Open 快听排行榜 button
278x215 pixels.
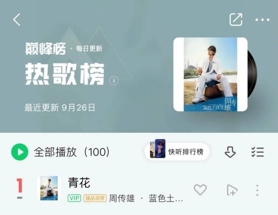pyautogui.click(x=177, y=152)
